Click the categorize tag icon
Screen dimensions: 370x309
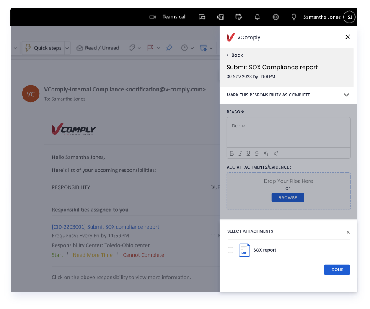pyautogui.click(x=132, y=48)
